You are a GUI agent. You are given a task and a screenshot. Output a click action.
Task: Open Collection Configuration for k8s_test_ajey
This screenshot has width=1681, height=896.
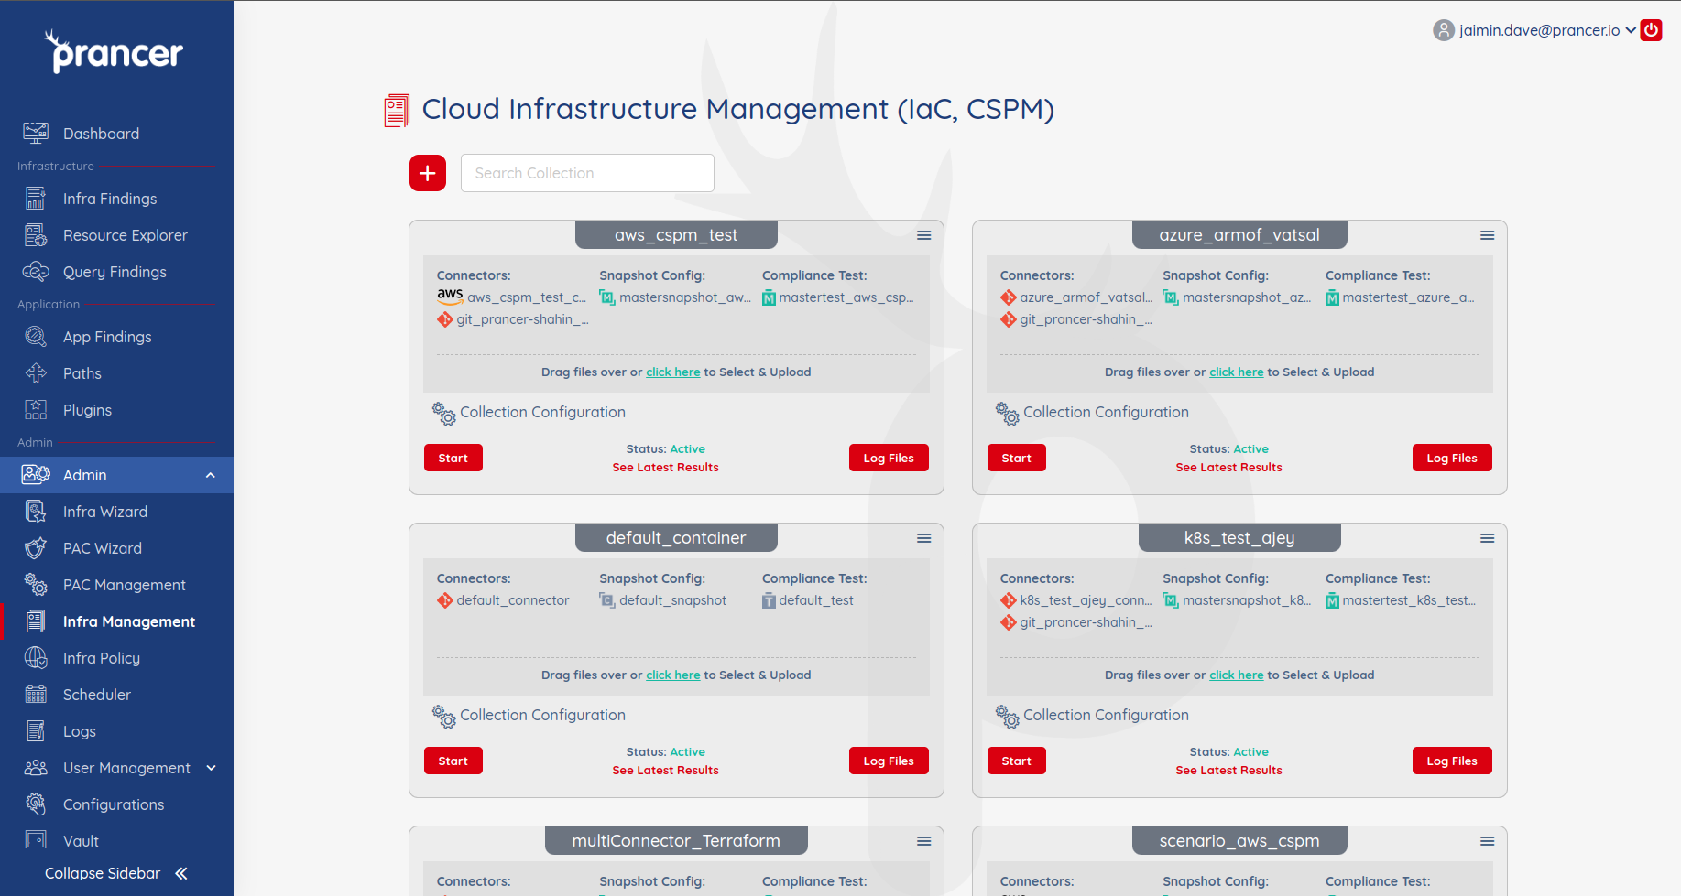(x=1093, y=716)
